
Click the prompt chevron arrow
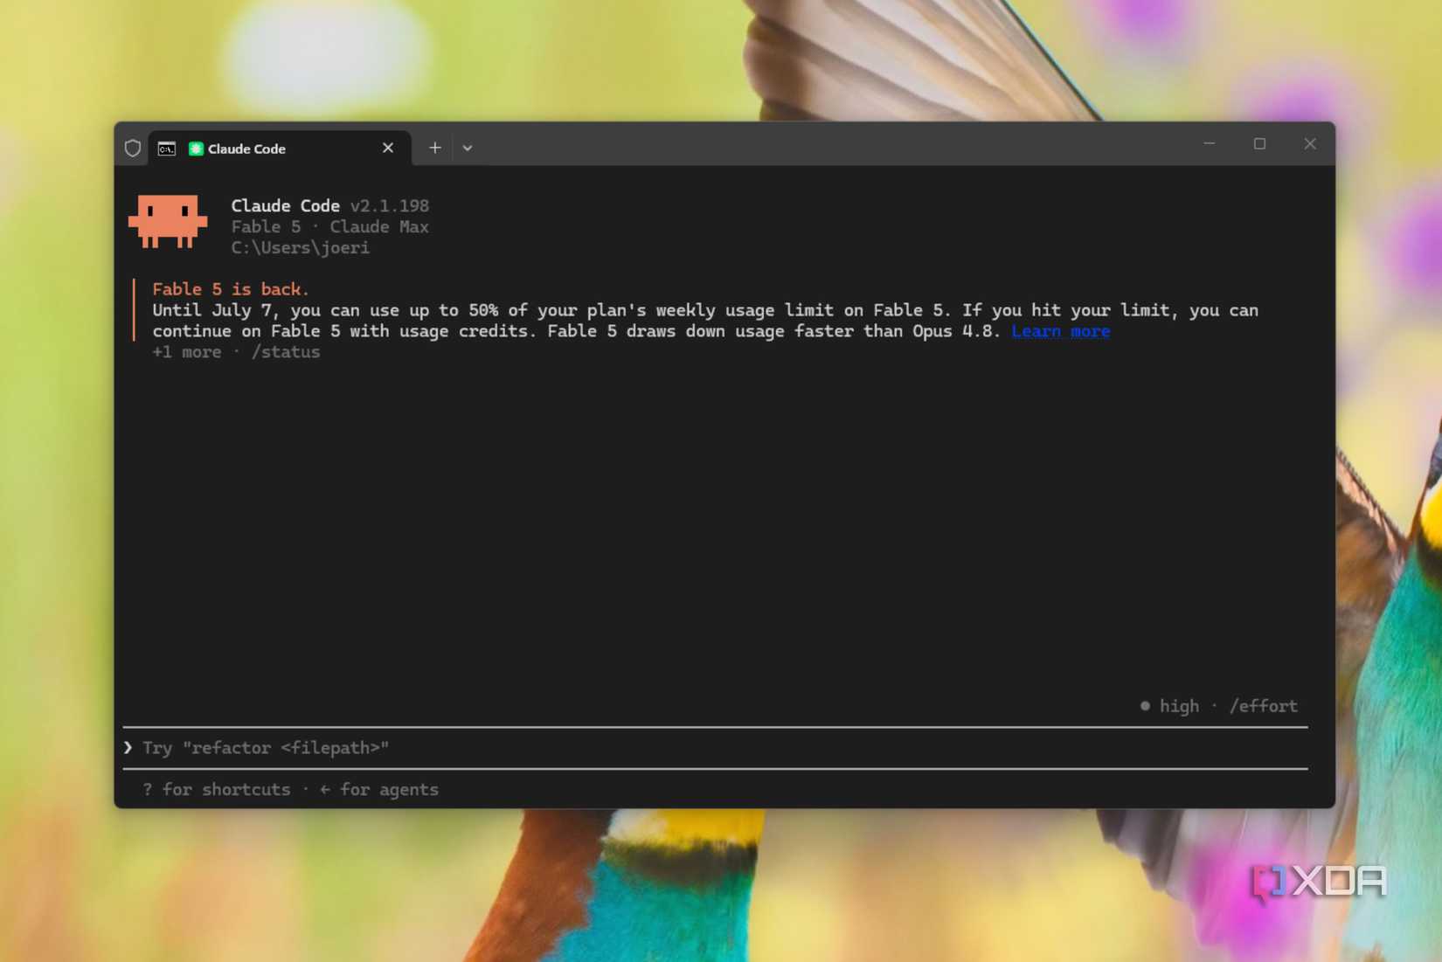coord(128,747)
